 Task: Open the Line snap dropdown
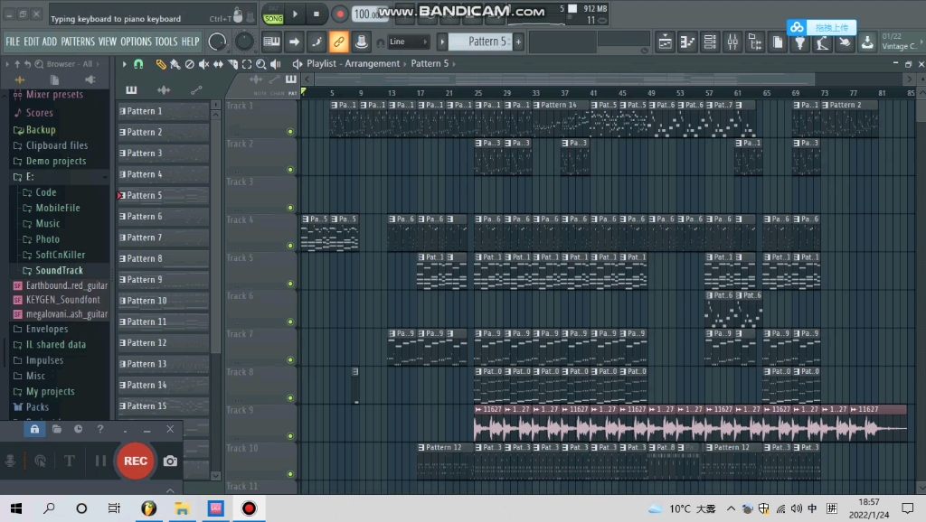click(x=408, y=42)
